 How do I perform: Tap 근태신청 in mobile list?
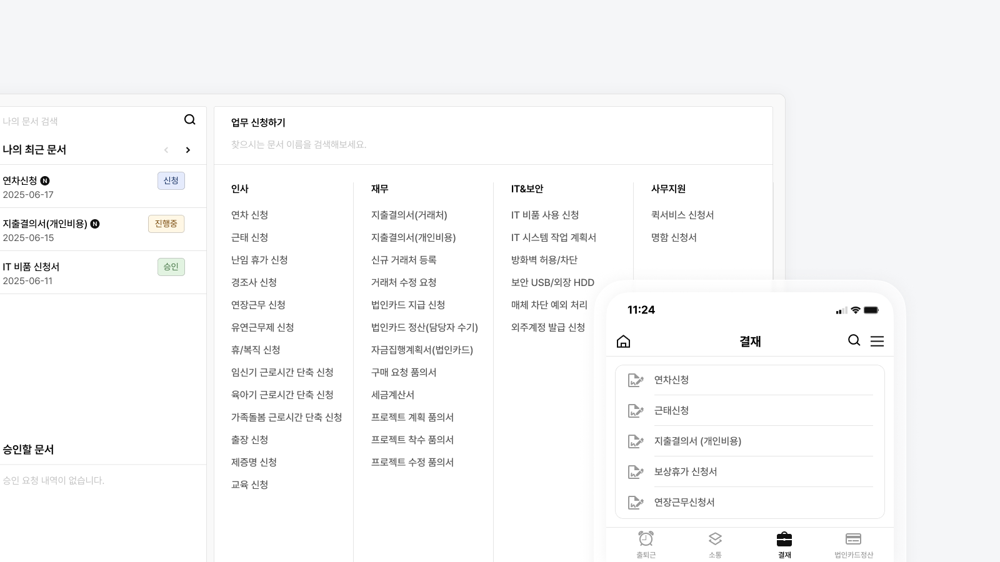(x=671, y=410)
